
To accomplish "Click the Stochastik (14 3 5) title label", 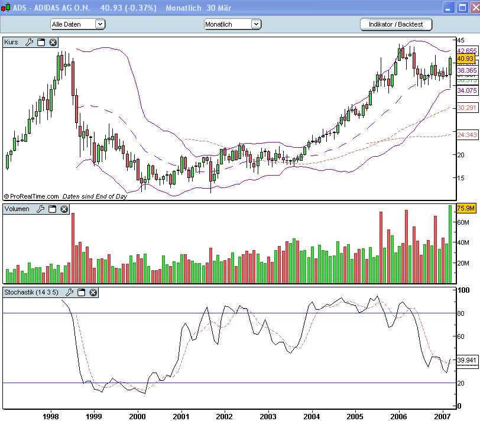I will coord(31,293).
